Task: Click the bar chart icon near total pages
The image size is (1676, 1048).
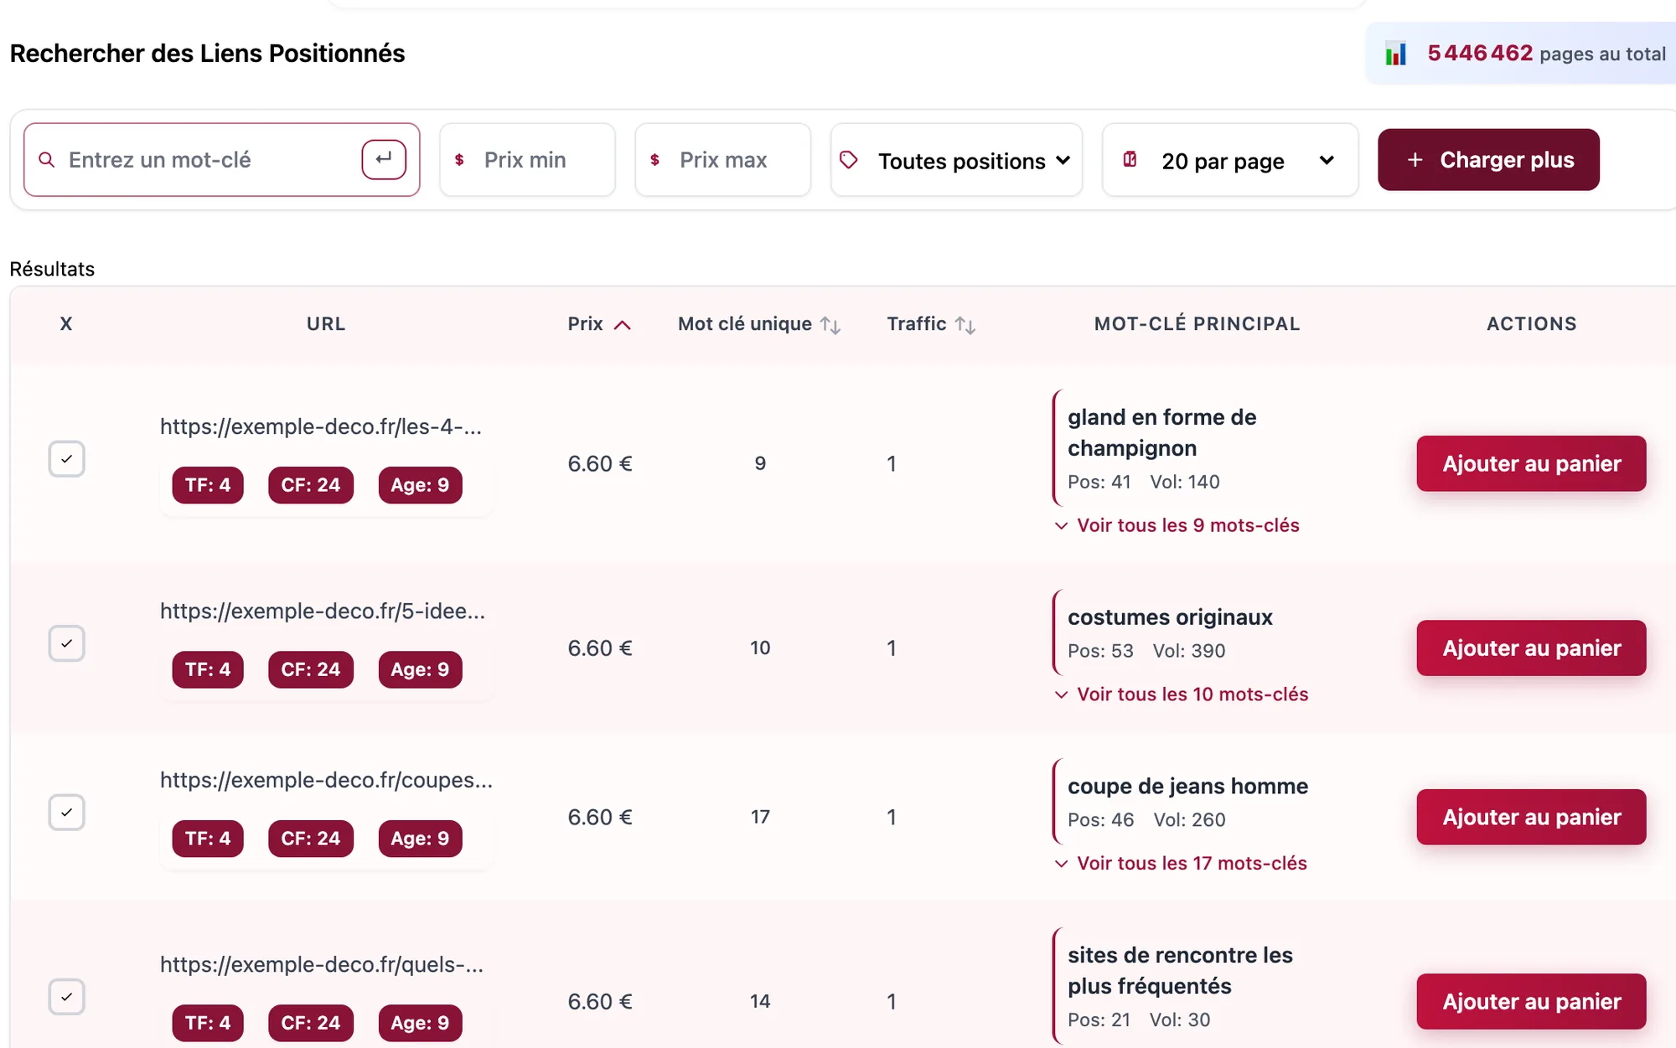Action: tap(1395, 54)
